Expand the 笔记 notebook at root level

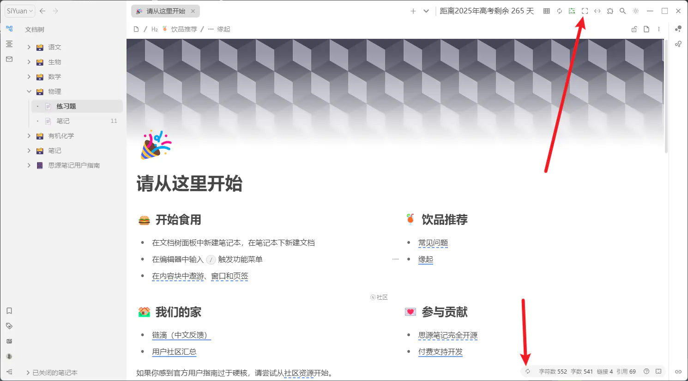[29, 151]
